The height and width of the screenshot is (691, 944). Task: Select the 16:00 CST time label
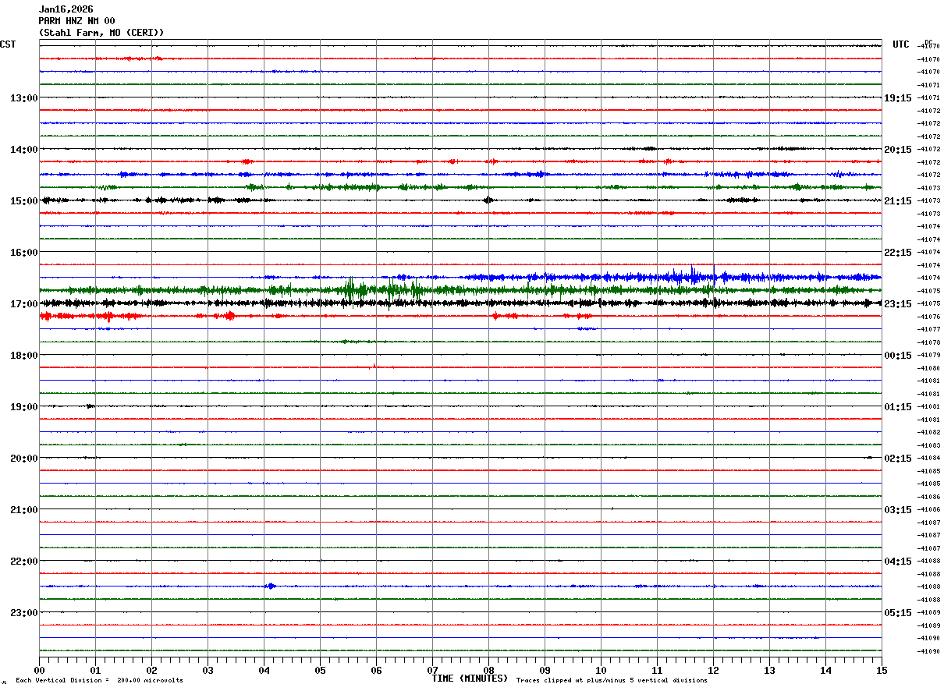pos(23,253)
